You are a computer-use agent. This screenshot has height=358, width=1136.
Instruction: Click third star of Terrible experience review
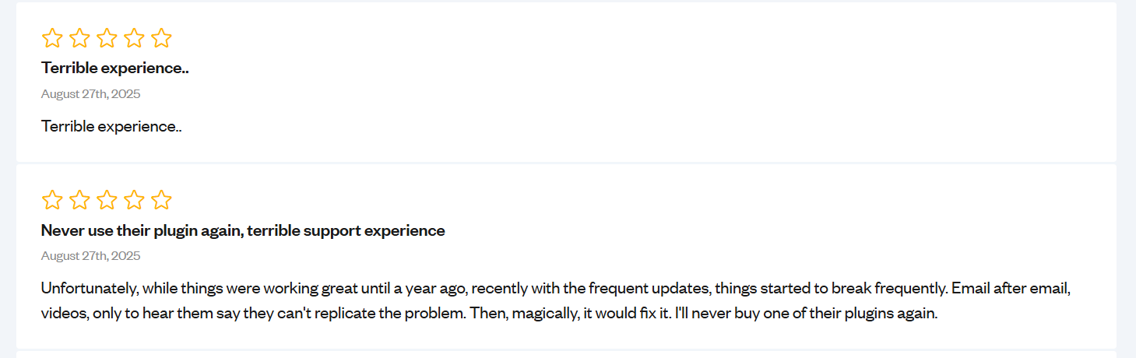pos(107,38)
